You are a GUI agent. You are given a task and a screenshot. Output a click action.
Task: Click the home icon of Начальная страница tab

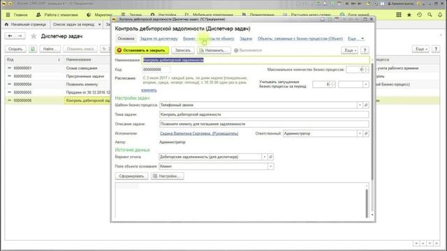6,24
